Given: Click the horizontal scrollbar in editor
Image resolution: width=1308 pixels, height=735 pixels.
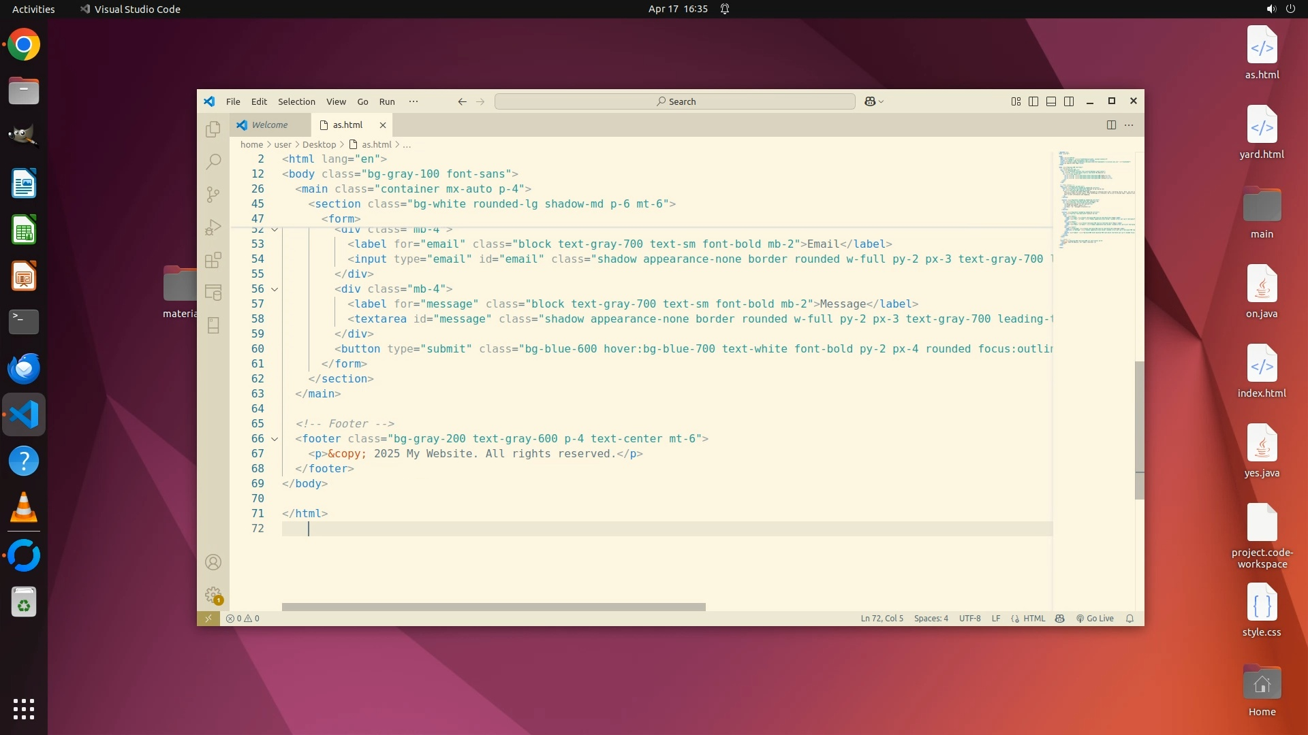Looking at the screenshot, I should point(493,606).
